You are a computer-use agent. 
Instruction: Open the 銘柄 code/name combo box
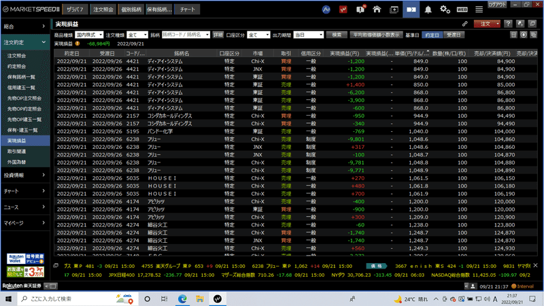(x=186, y=35)
